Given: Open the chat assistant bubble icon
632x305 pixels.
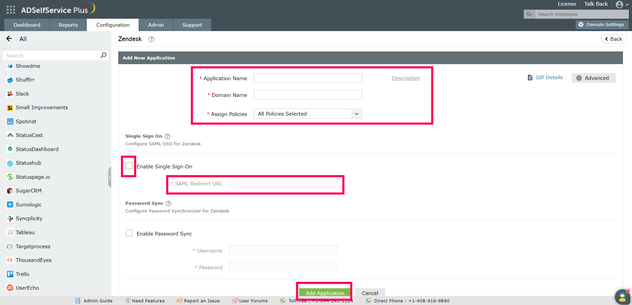Looking at the screenshot, I should [x=622, y=297].
